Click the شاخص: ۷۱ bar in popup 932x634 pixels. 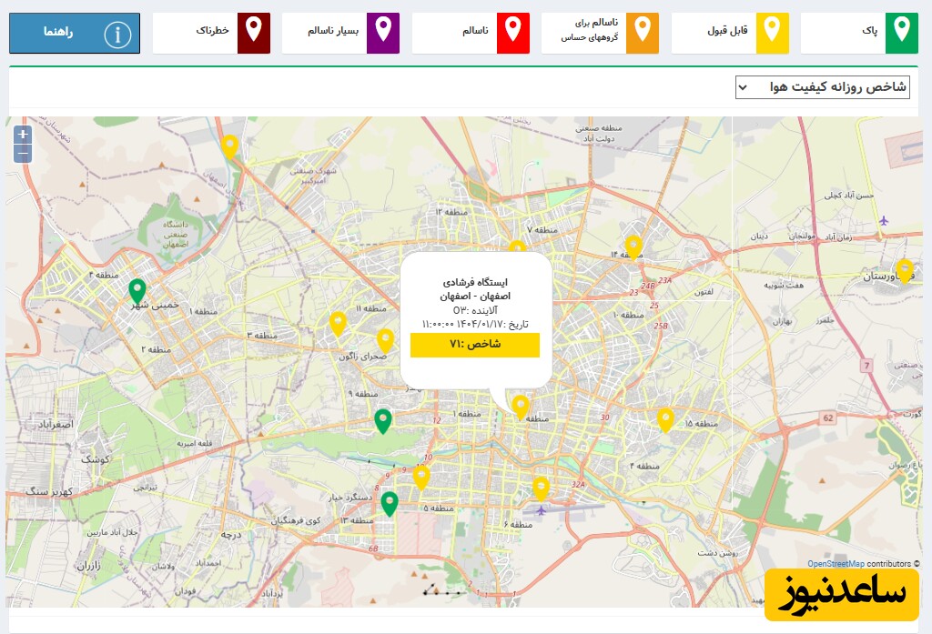[475, 345]
